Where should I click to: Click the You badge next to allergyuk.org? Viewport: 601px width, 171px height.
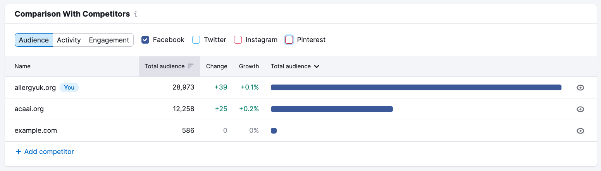69,88
